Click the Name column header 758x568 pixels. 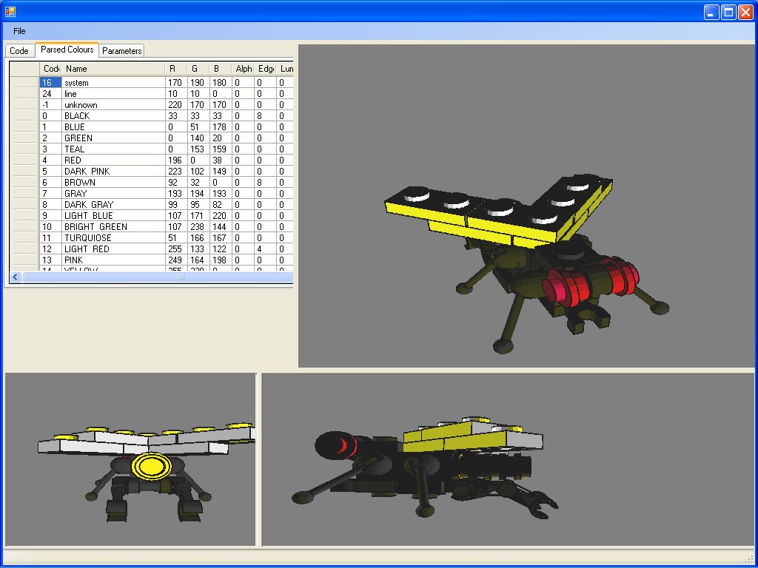(113, 69)
